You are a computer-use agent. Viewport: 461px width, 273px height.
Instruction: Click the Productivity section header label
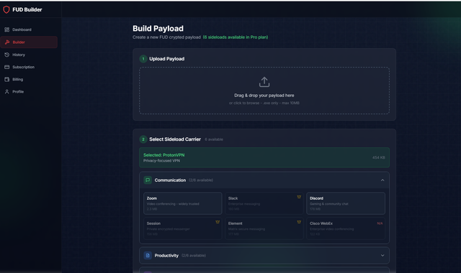coord(166,256)
